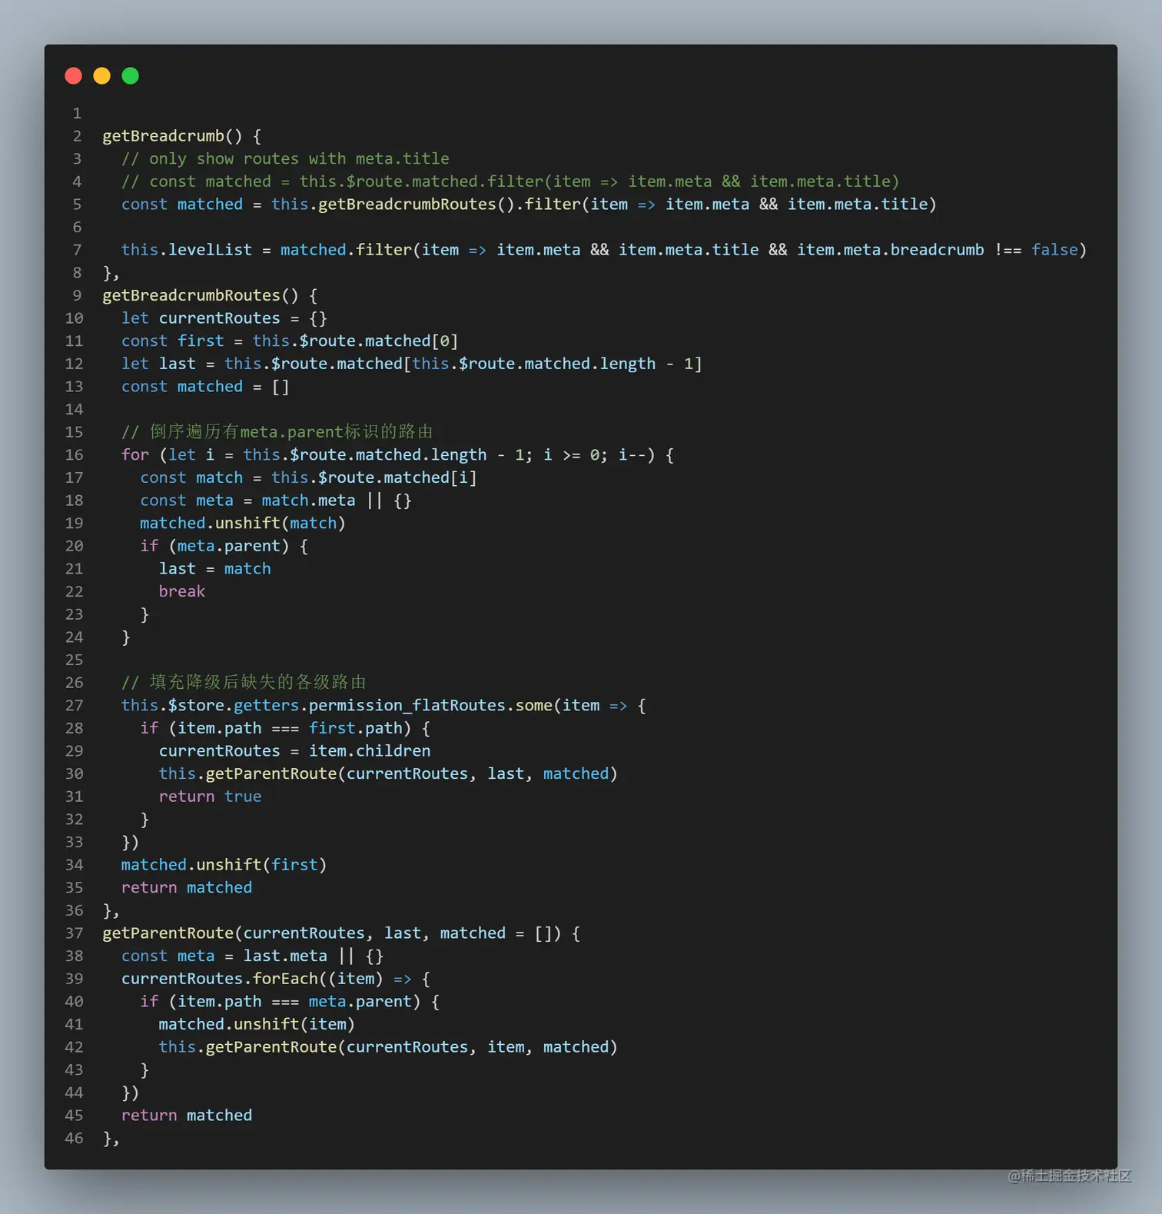
Task: Click the line "const meta = last.meta || {}"
Action: [x=252, y=956]
